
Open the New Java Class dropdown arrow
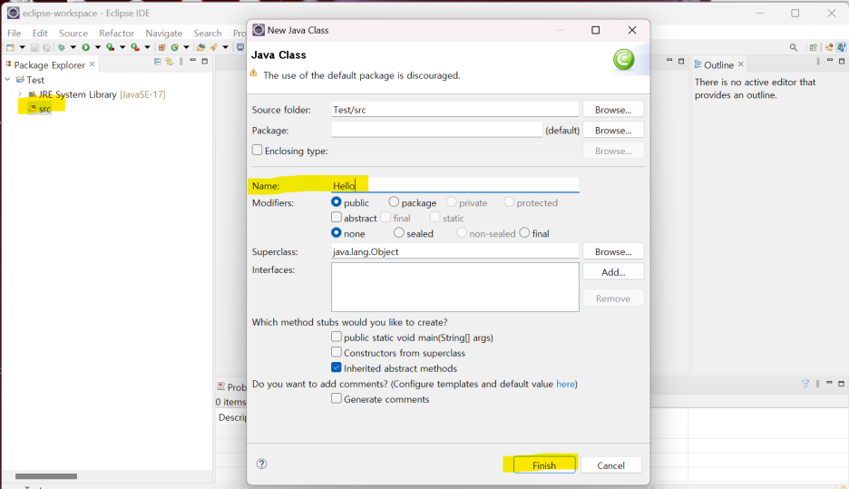186,47
